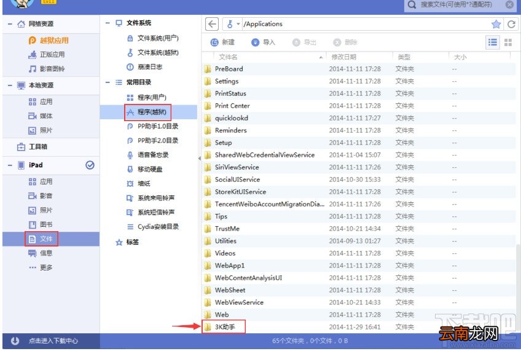The width and height of the screenshot is (521, 351).
Task: Open 移动硬盘 directory
Action: (x=145, y=169)
